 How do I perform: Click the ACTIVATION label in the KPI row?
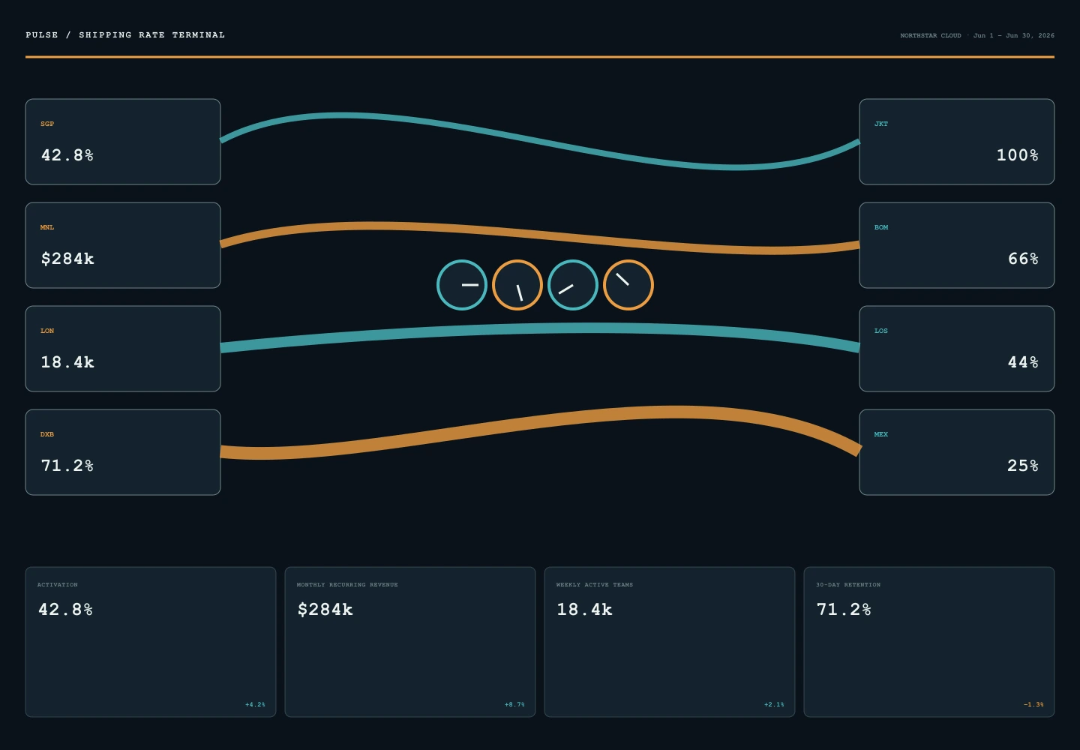point(58,584)
